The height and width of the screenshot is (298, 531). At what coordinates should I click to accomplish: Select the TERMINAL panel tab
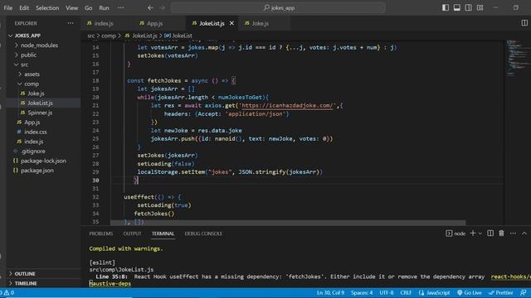pos(163,233)
